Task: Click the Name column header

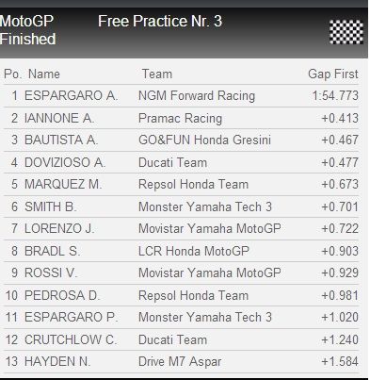Action: [x=44, y=74]
